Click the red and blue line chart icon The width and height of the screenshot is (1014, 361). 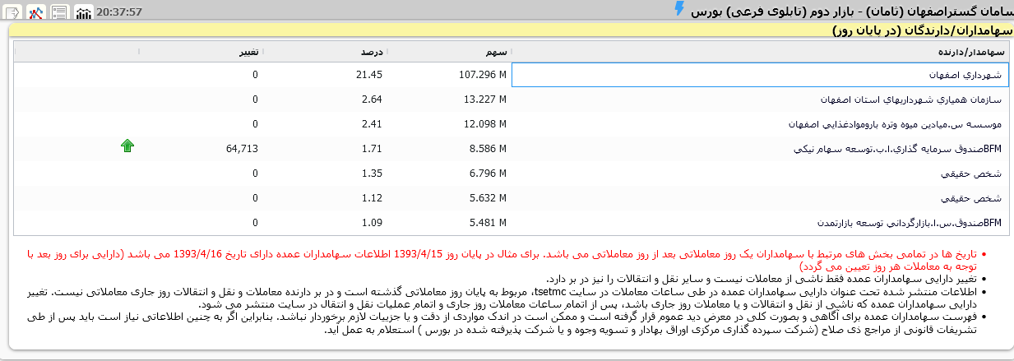coord(35,12)
